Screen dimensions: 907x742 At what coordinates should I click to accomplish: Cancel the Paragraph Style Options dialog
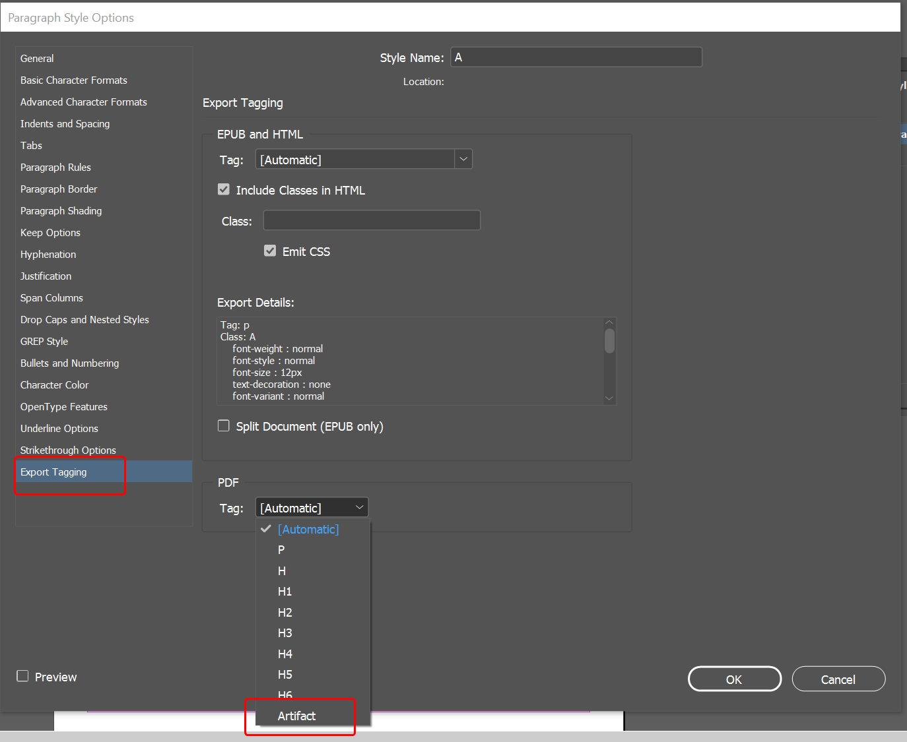pos(838,679)
